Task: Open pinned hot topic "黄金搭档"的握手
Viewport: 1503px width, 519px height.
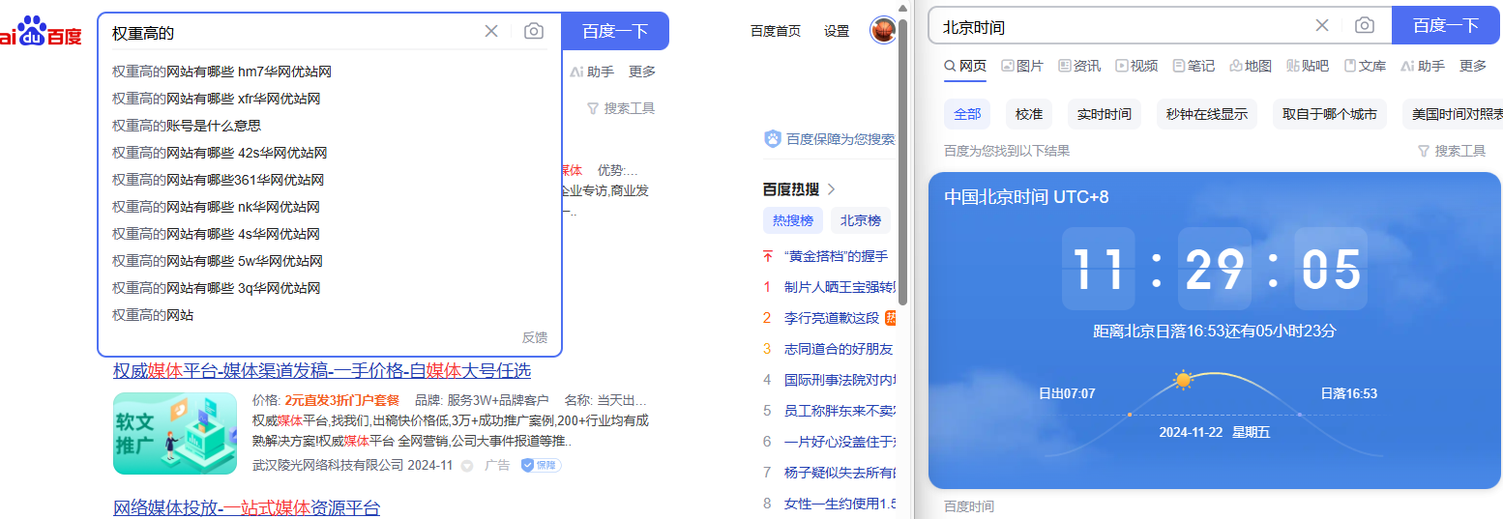Action: tap(836, 256)
